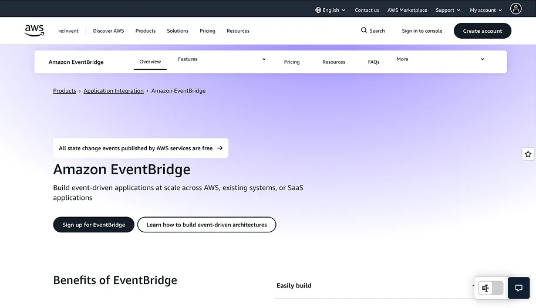Viewport: 536px width, 308px height.
Task: Select the Overview tab
Action: 150,62
